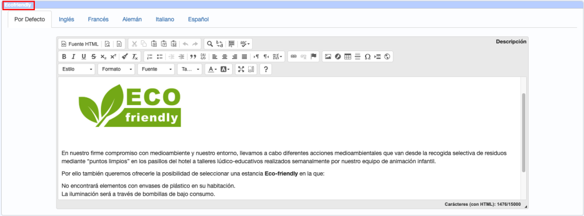
Task: Open the Fuente font dropdown
Action: point(156,69)
